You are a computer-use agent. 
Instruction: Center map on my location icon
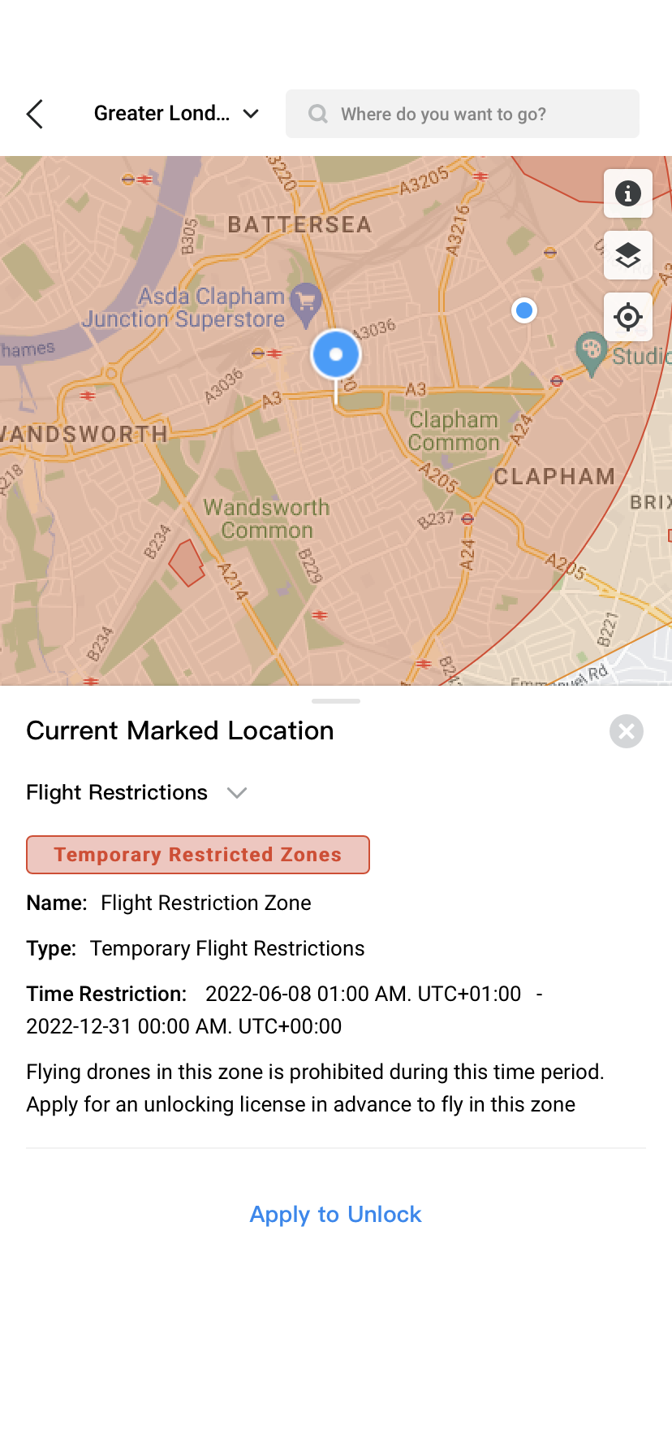(x=627, y=317)
